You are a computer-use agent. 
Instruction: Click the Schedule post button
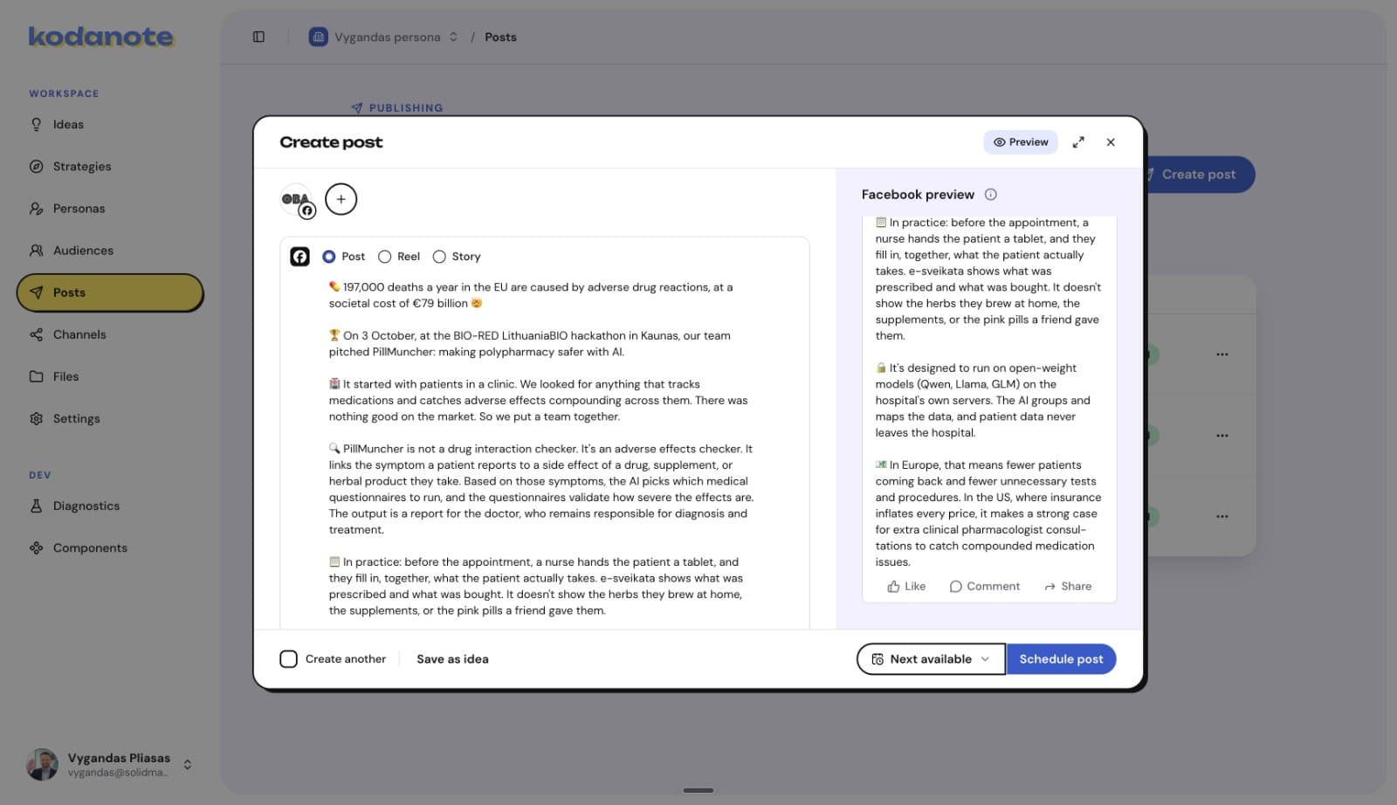[1061, 658]
